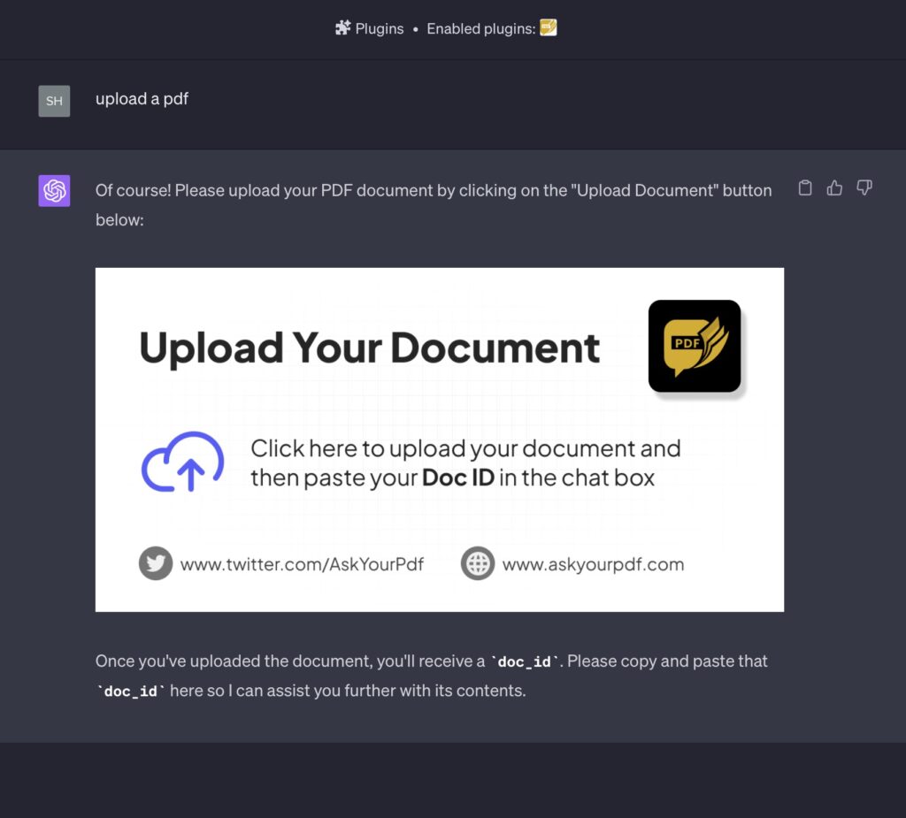
Task: Click the 'upload a pdf' user message
Action: coord(142,99)
